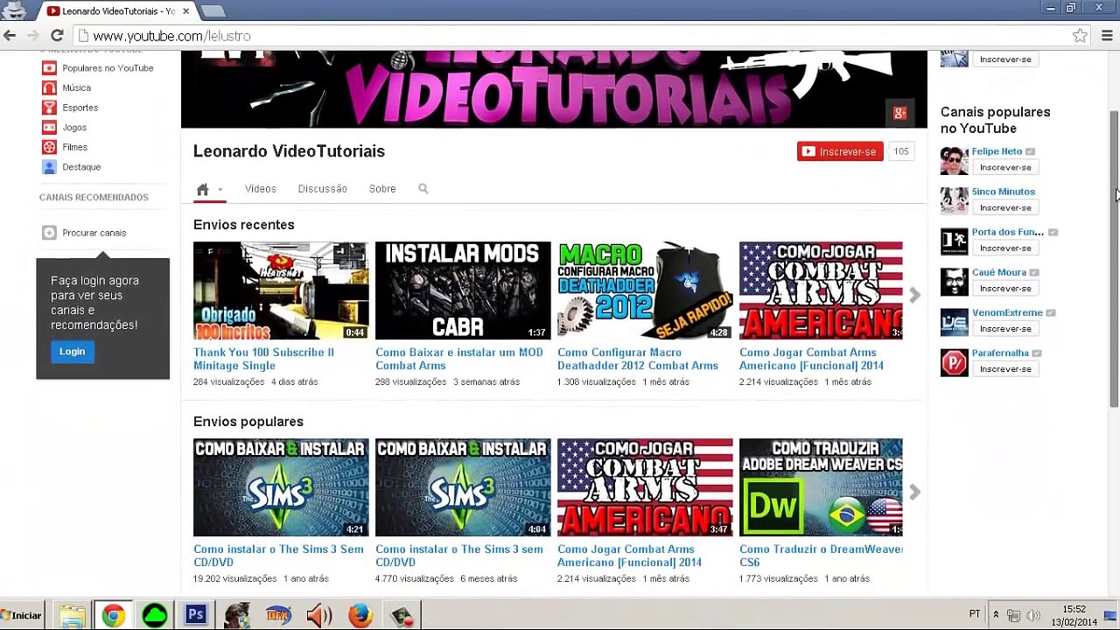Click Thank You 100 Subscribe title link
This screenshot has width=1120, height=630.
263,359
